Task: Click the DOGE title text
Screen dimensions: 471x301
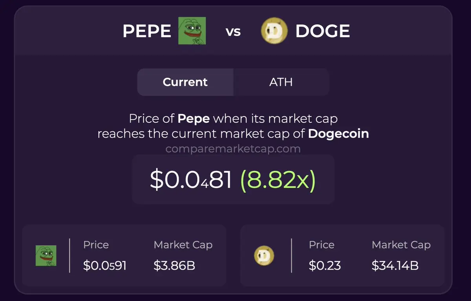Action: coord(322,31)
